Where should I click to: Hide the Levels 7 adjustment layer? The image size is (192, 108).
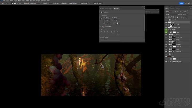click(x=166, y=25)
